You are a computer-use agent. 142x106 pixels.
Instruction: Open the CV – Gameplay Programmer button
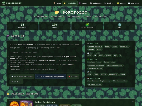(50, 76)
